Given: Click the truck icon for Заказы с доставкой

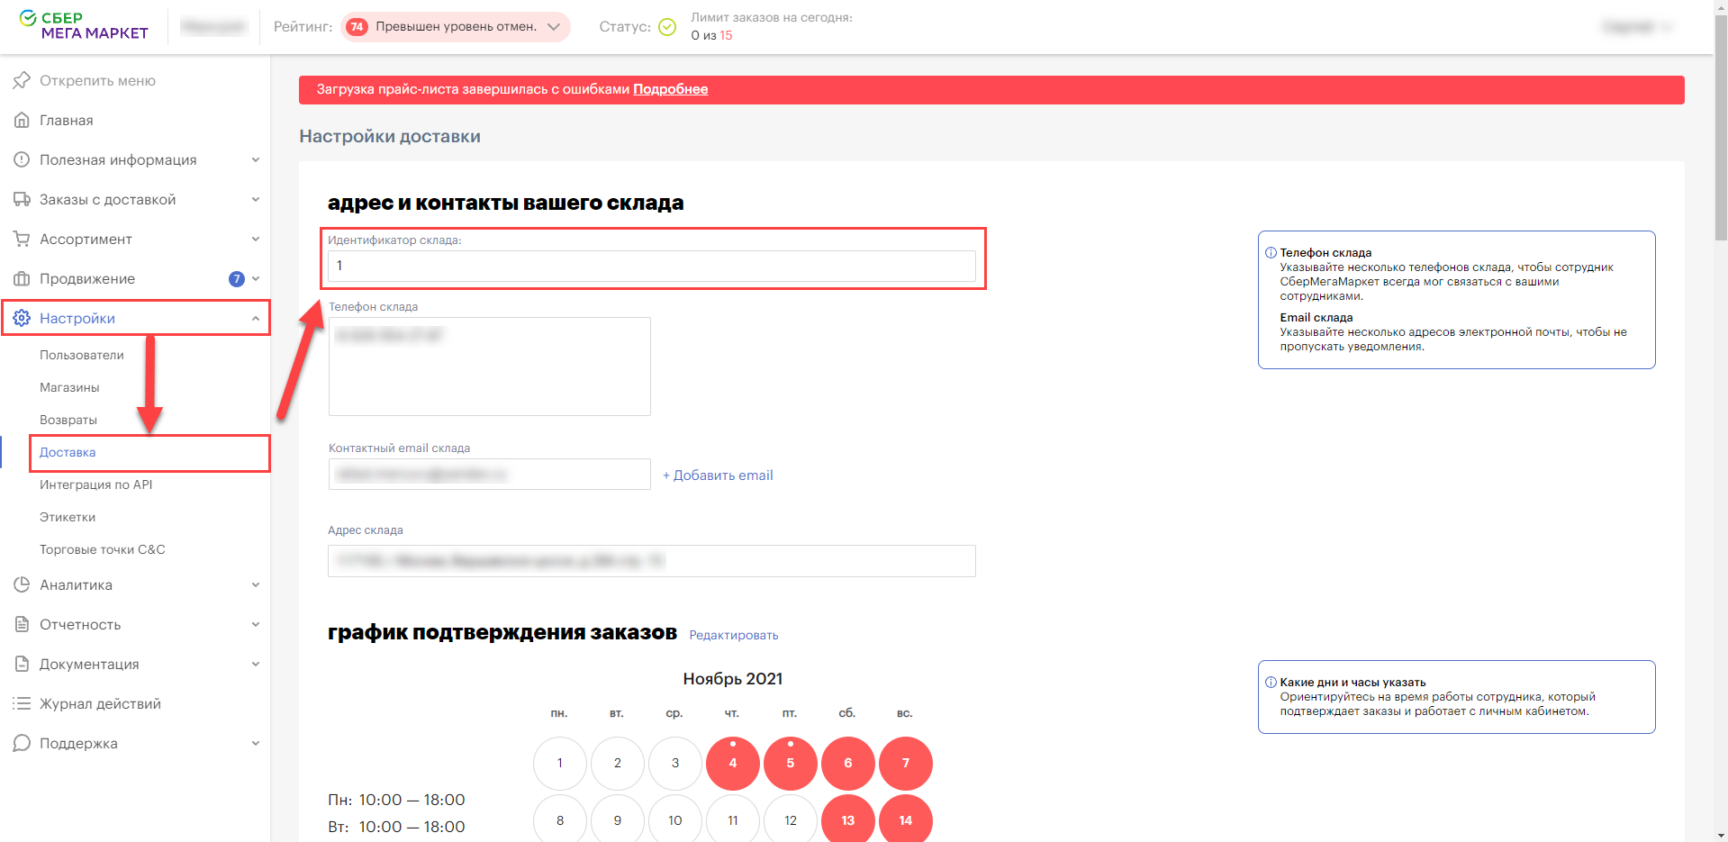Looking at the screenshot, I should (22, 199).
